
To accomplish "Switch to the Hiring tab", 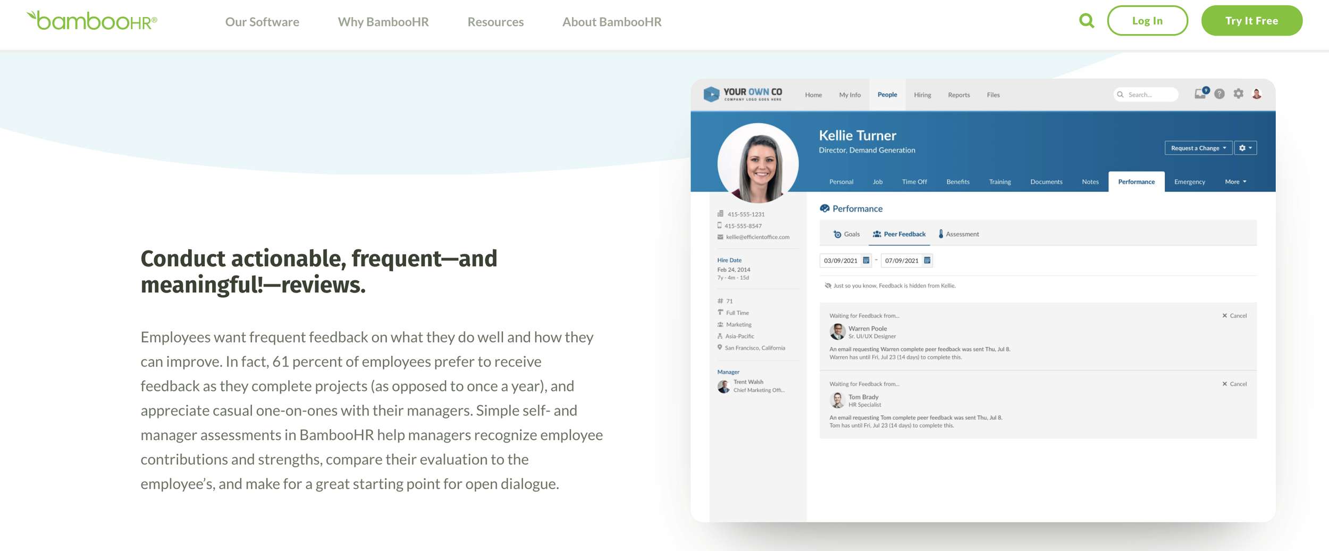I will (922, 95).
